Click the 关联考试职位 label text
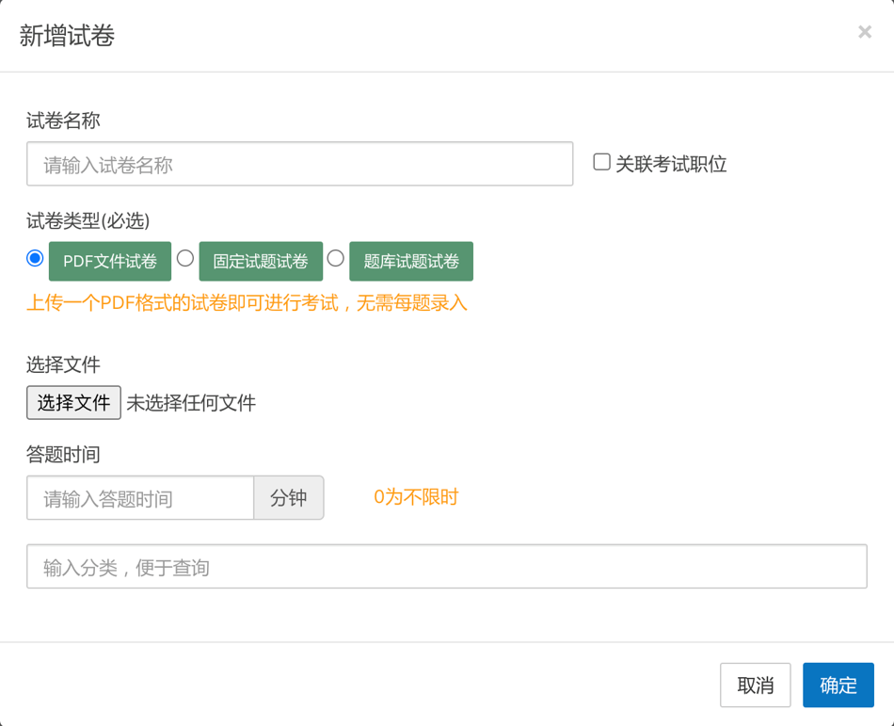This screenshot has height=726, width=894. [671, 165]
